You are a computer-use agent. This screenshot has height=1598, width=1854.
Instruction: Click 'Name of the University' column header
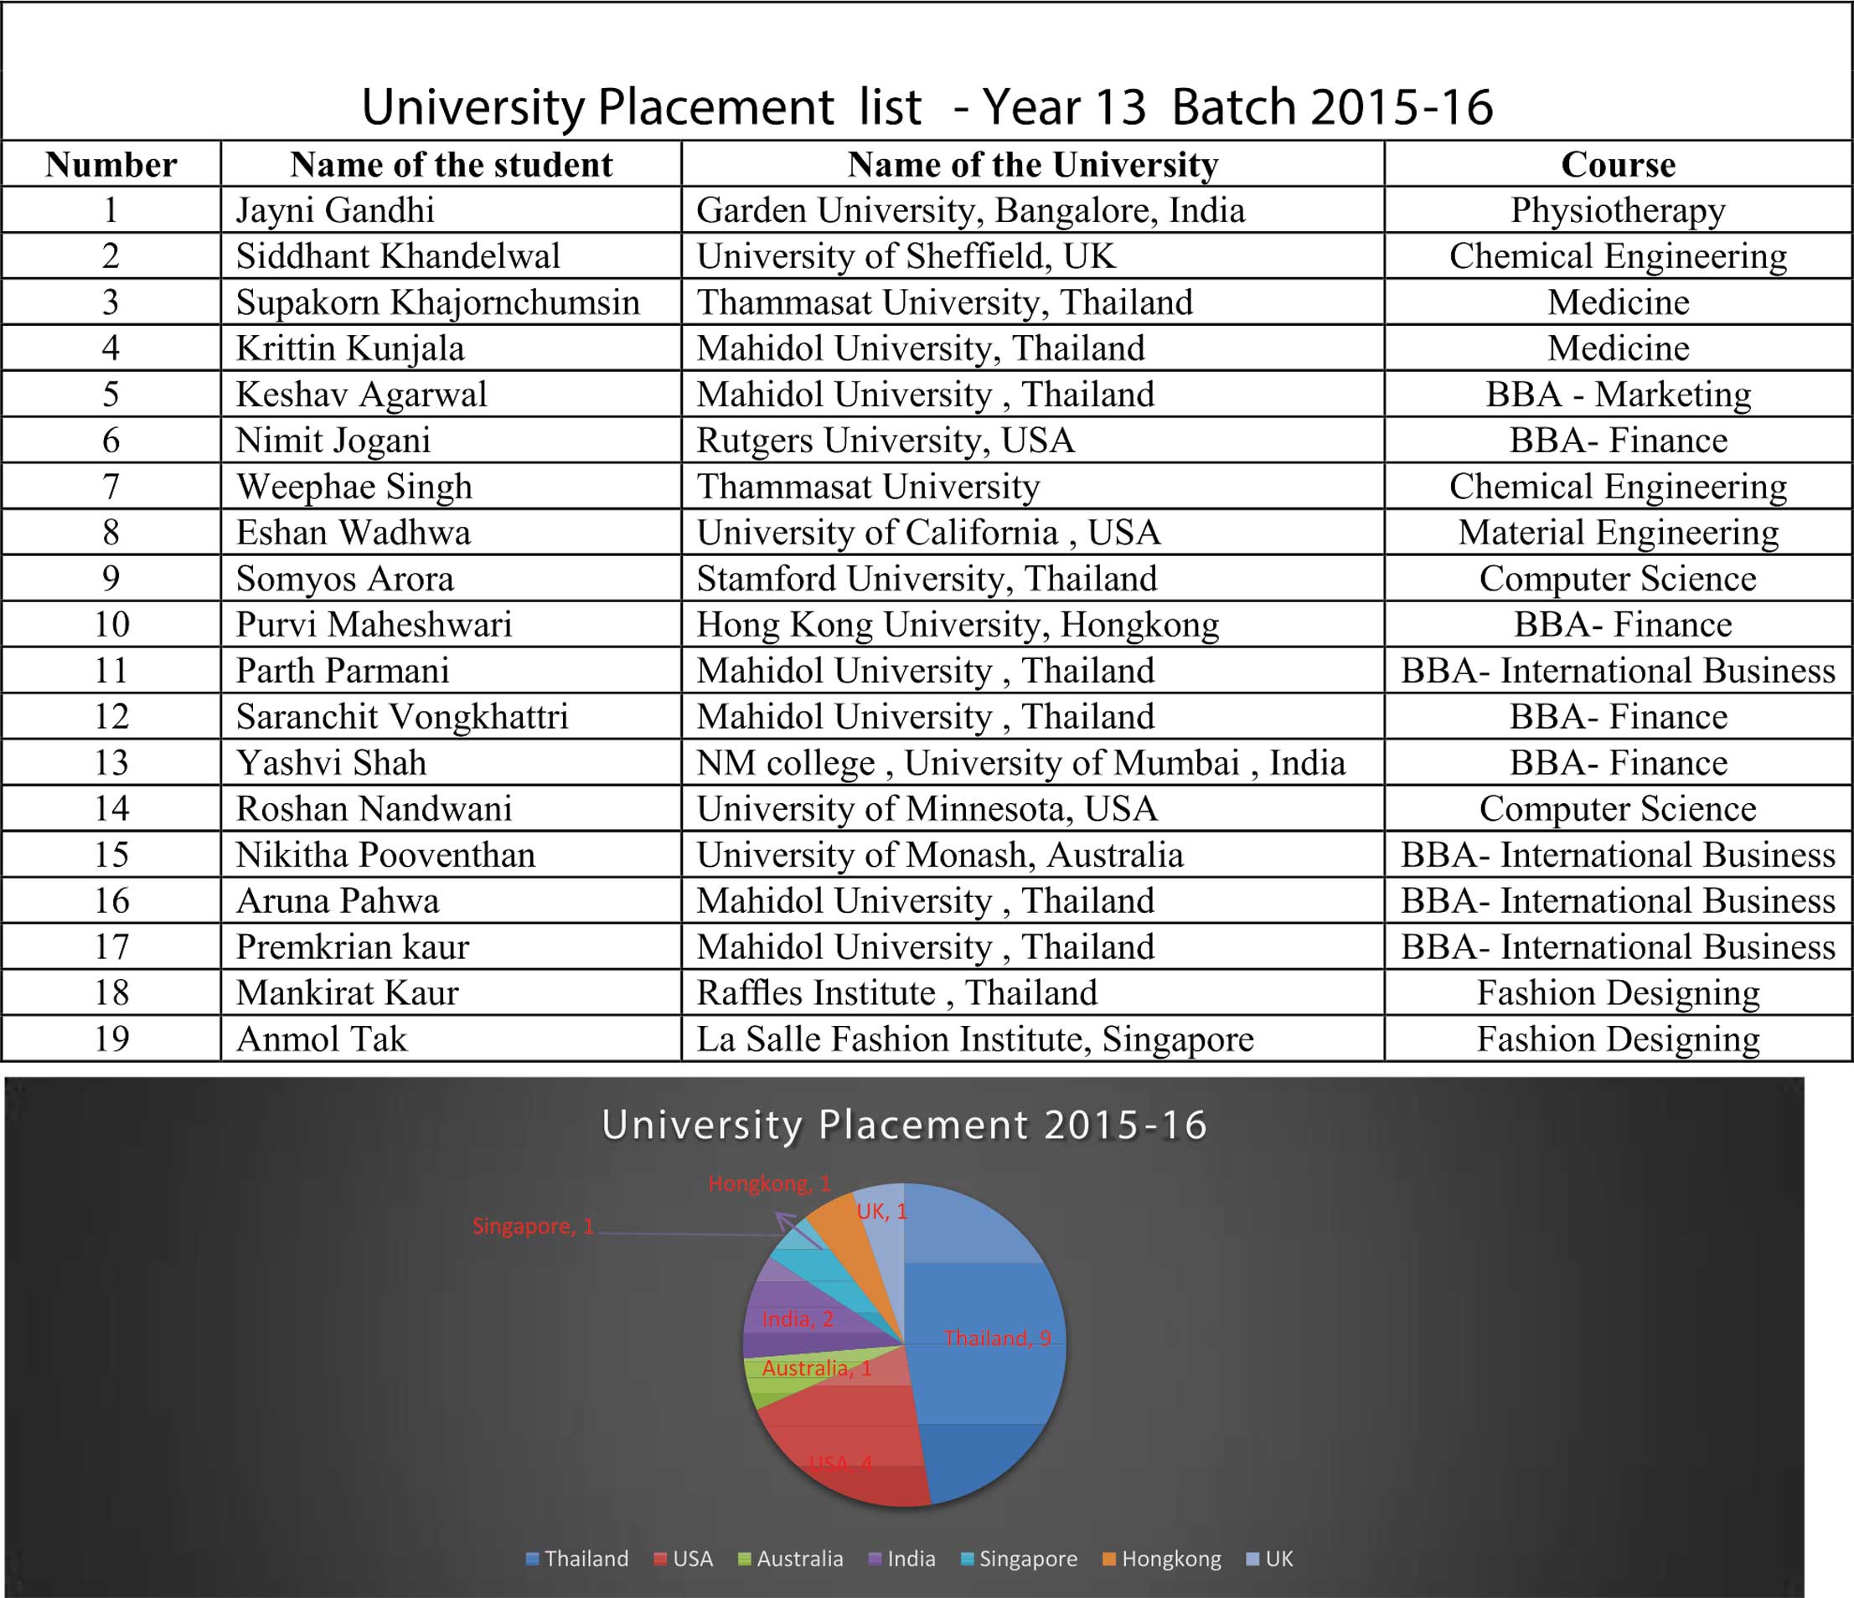click(1034, 165)
